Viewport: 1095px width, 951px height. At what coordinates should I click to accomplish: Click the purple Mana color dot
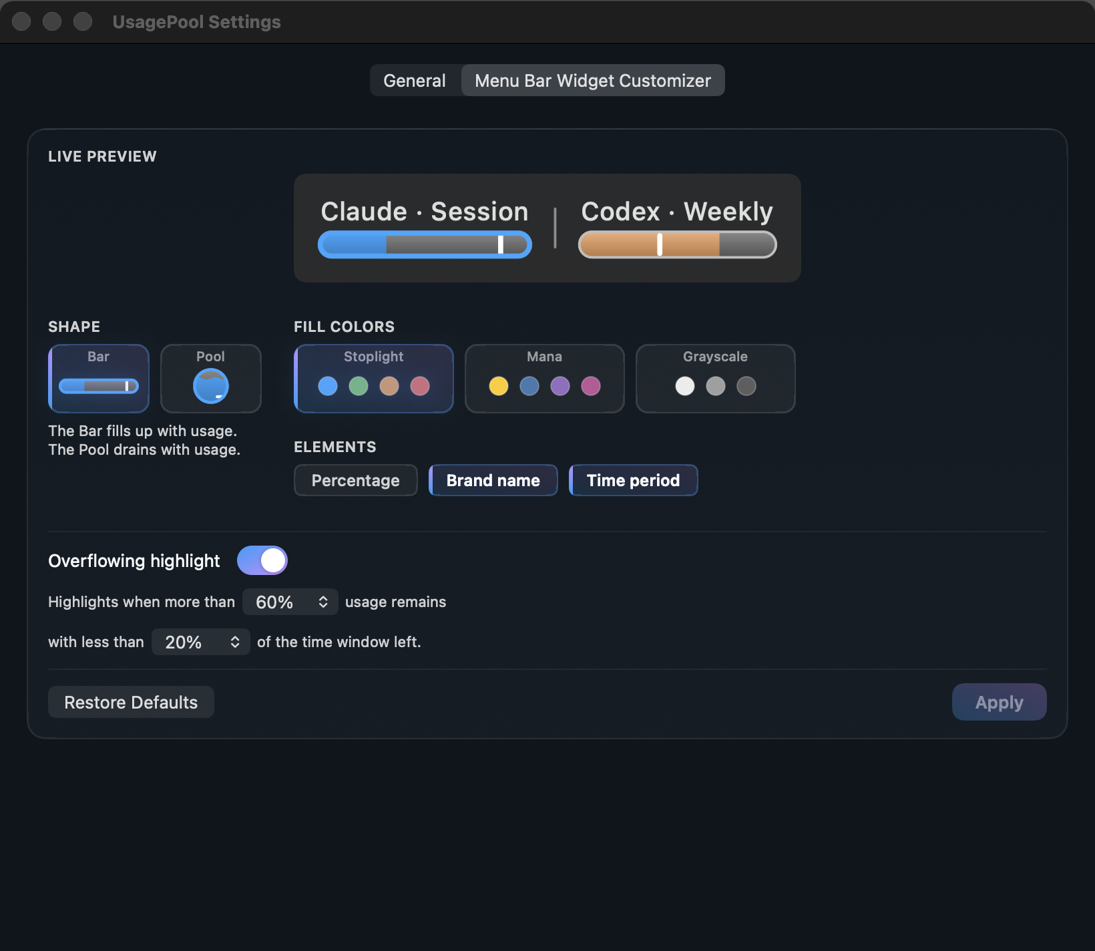(560, 386)
